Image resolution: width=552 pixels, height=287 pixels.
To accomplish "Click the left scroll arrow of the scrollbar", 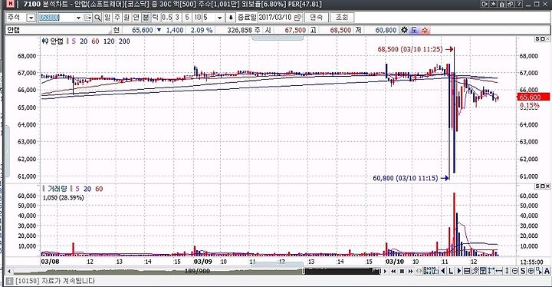I will (x=9, y=271).
